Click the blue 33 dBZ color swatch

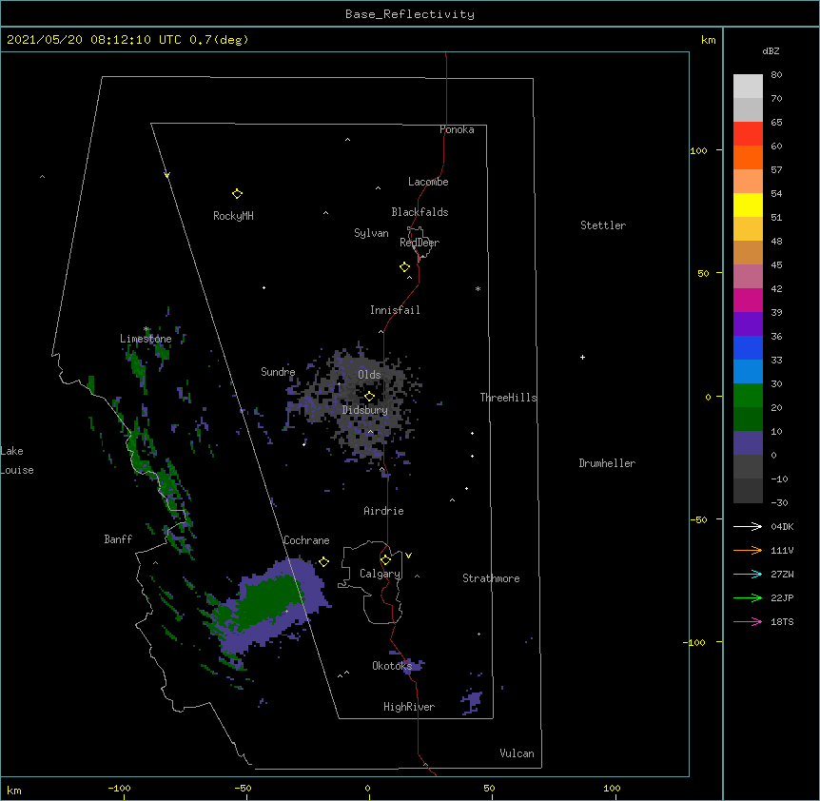(748, 347)
